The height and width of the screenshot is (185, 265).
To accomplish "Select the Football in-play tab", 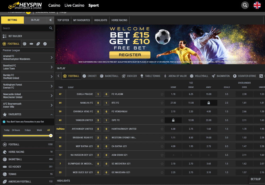I will pos(71,76).
